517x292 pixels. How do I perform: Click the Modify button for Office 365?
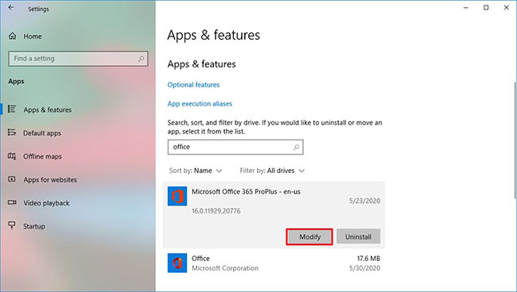[309, 236]
